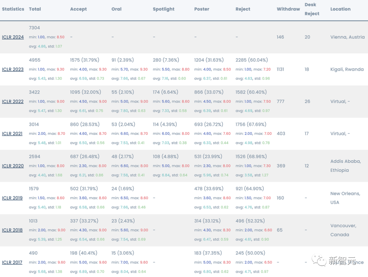
Task: Open the ICLR 2019 link
Action: (x=12, y=198)
